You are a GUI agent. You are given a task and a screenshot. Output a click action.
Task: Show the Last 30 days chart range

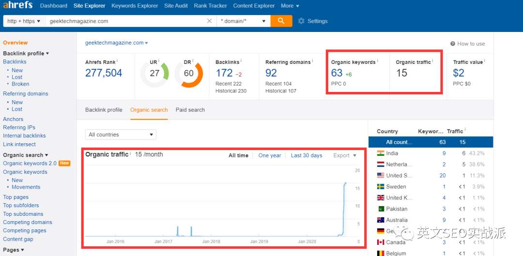pyautogui.click(x=307, y=155)
